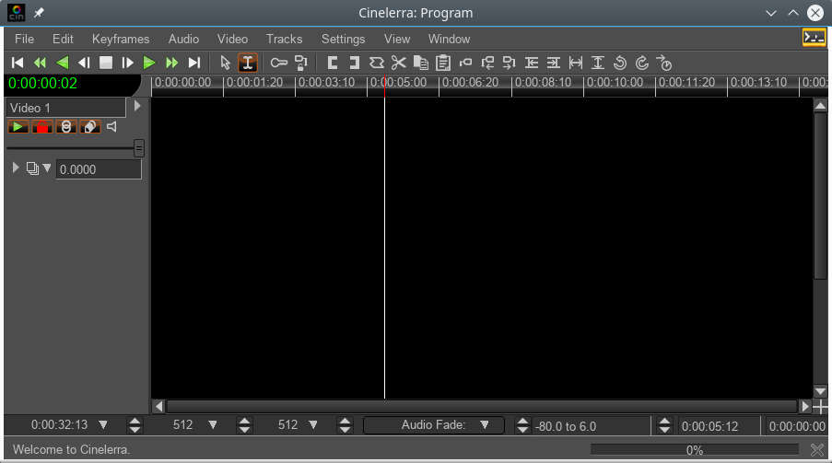Expand the Video 1 track arrow
The width and height of the screenshot is (832, 463).
click(x=137, y=106)
